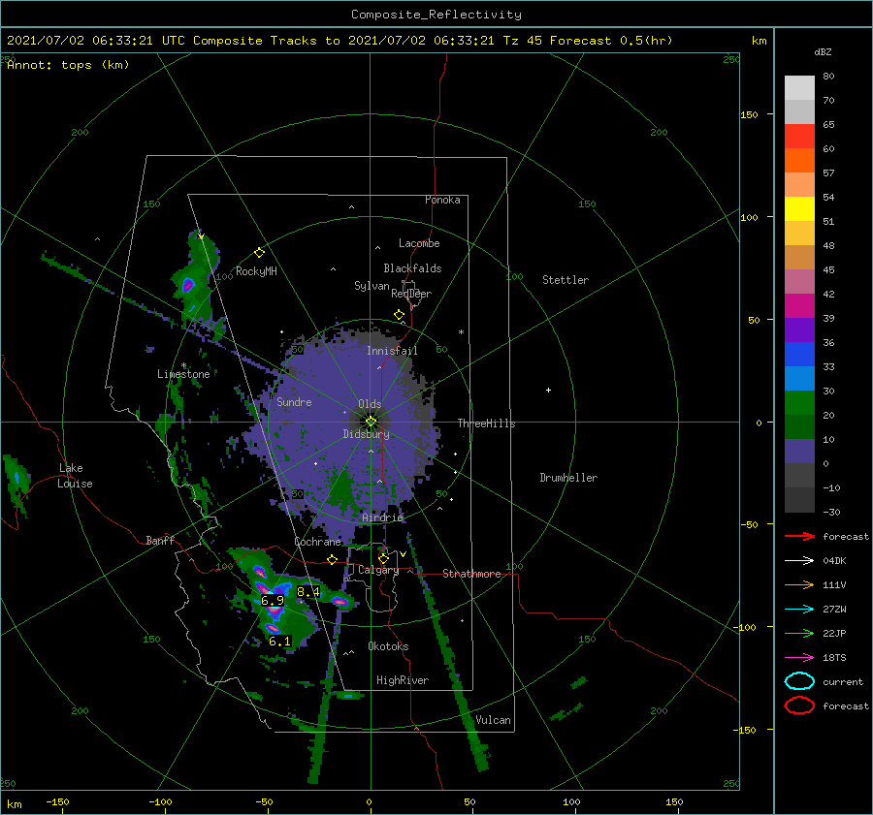The width and height of the screenshot is (873, 815).
Task: Click the Stettler city label
Action: click(x=566, y=280)
